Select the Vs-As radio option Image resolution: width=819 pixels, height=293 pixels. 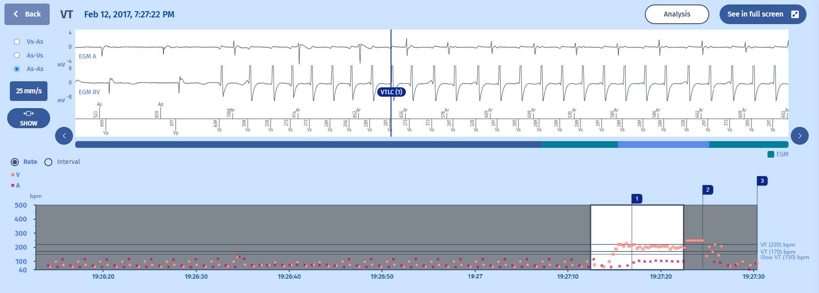point(17,42)
